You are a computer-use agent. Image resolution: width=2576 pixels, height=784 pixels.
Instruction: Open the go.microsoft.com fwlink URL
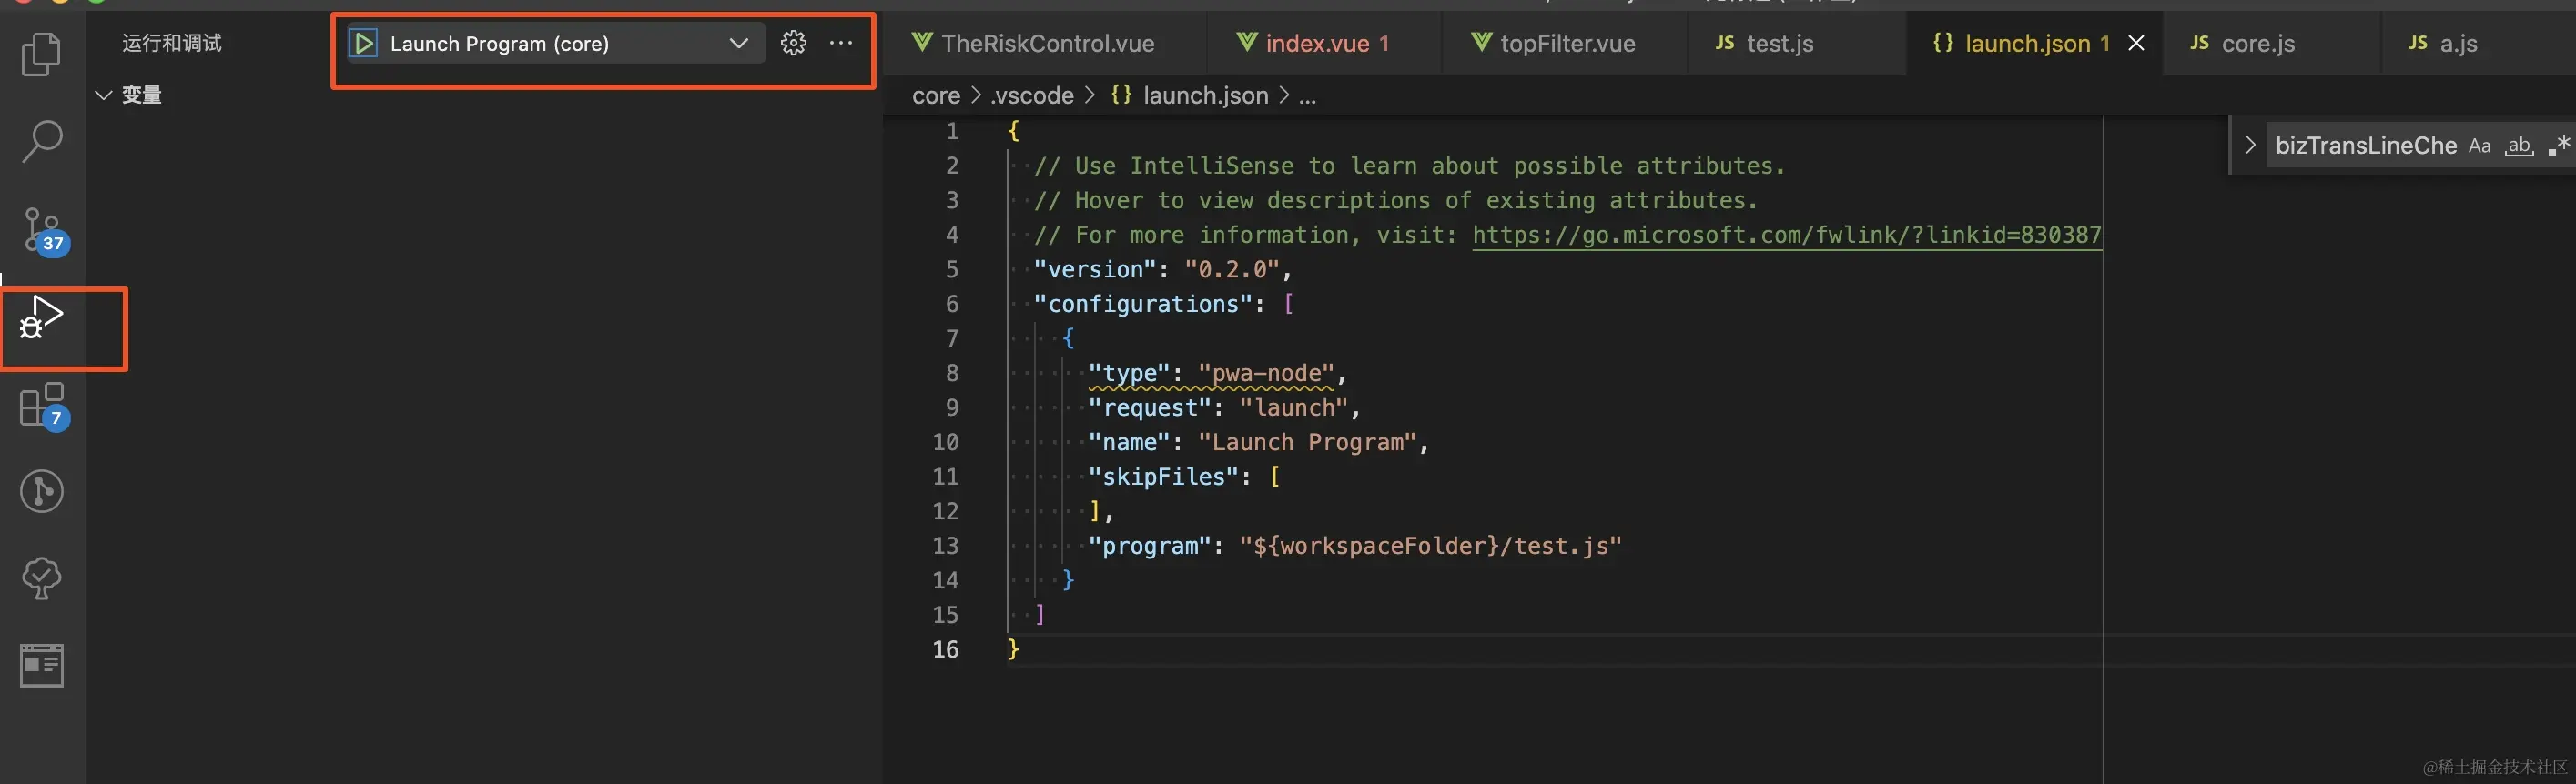[1787, 235]
